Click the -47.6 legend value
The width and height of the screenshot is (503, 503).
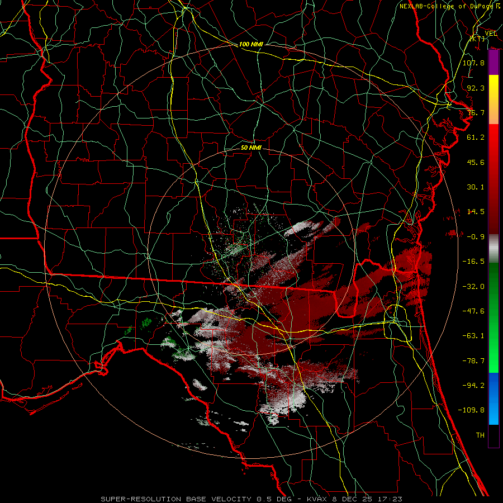click(473, 311)
